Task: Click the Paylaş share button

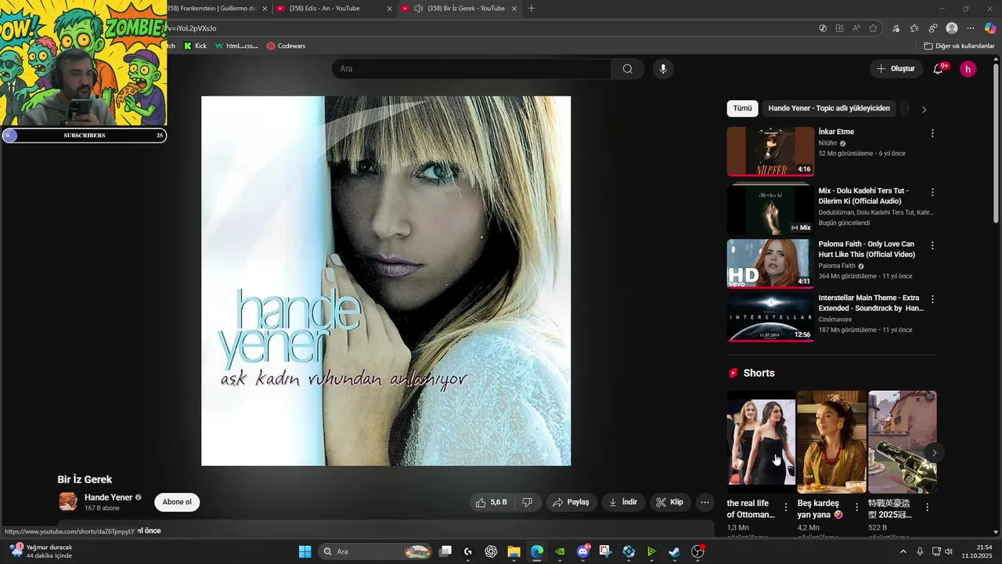Action: 570,502
